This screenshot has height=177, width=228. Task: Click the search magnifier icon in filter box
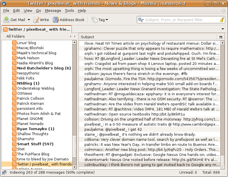(140, 20)
